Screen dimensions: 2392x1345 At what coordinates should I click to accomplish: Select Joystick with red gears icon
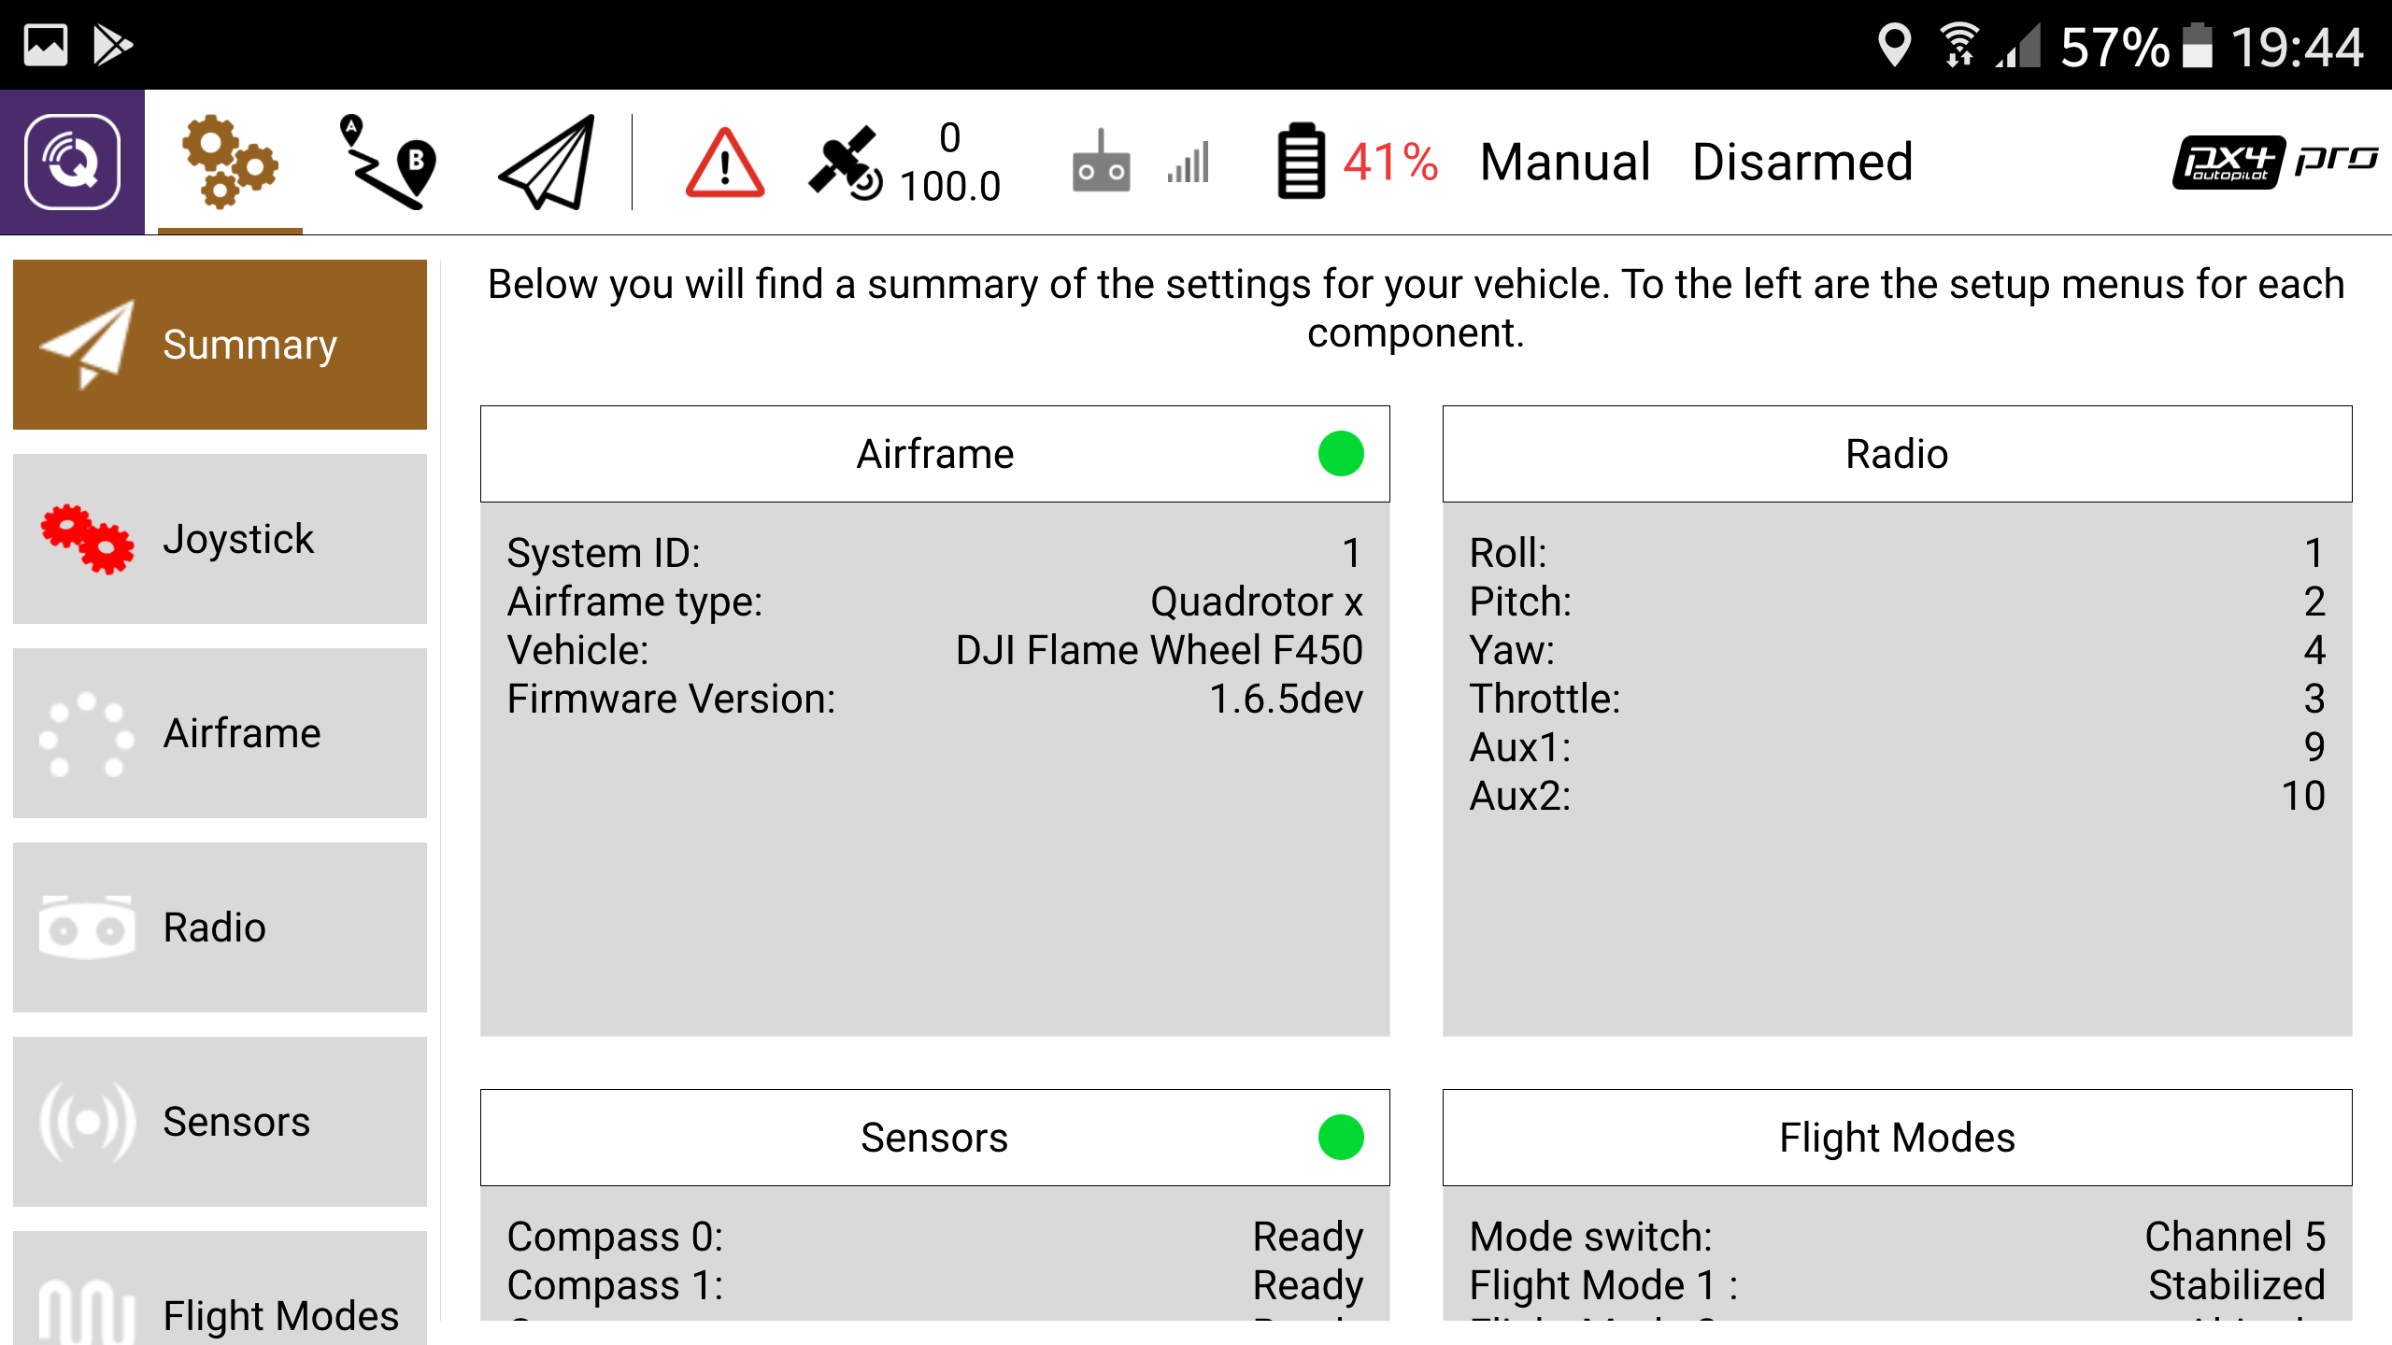219,538
